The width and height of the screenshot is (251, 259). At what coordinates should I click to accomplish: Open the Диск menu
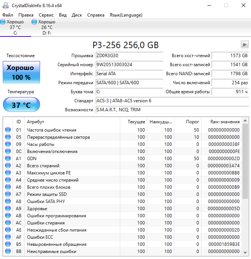[x=77, y=15]
